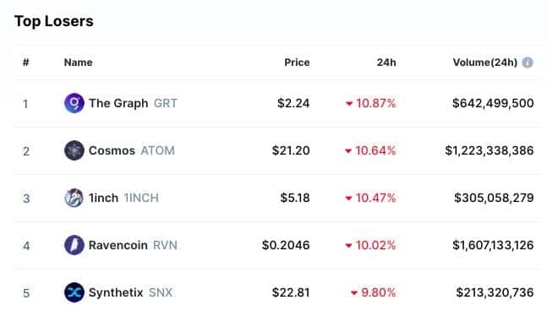Click red down arrow beside 10.87%
Image resolution: width=547 pixels, height=311 pixels.
pyautogui.click(x=349, y=104)
